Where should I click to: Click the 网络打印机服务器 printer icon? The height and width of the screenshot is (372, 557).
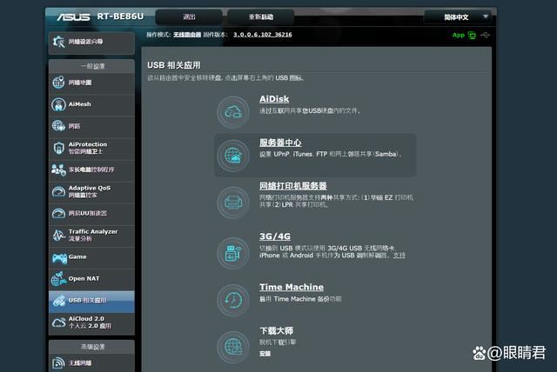(x=233, y=202)
